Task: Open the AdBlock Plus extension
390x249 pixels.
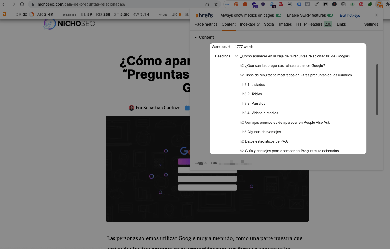Action: coord(281,4)
